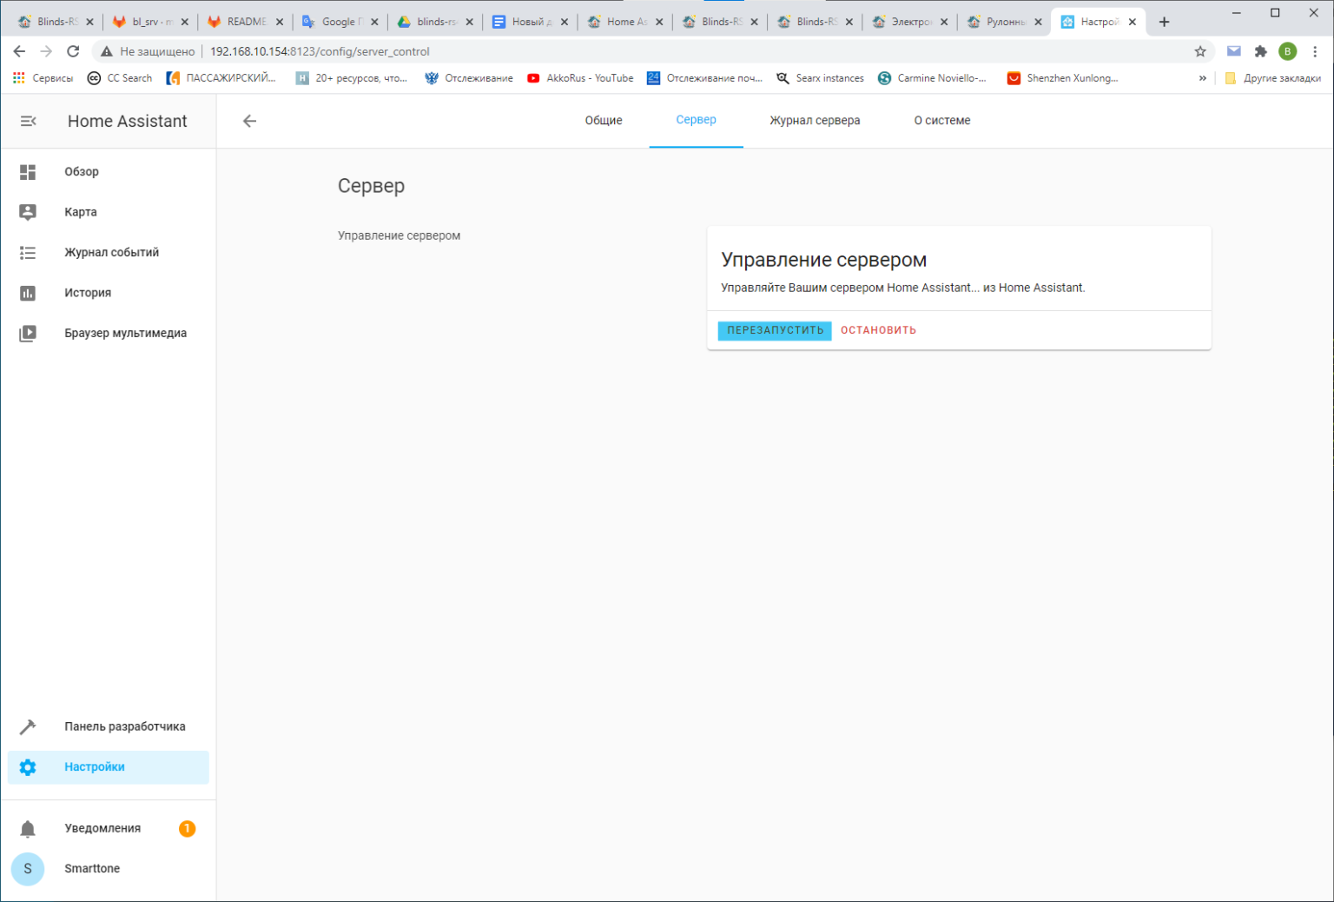Open the Карта map icon

28,212
